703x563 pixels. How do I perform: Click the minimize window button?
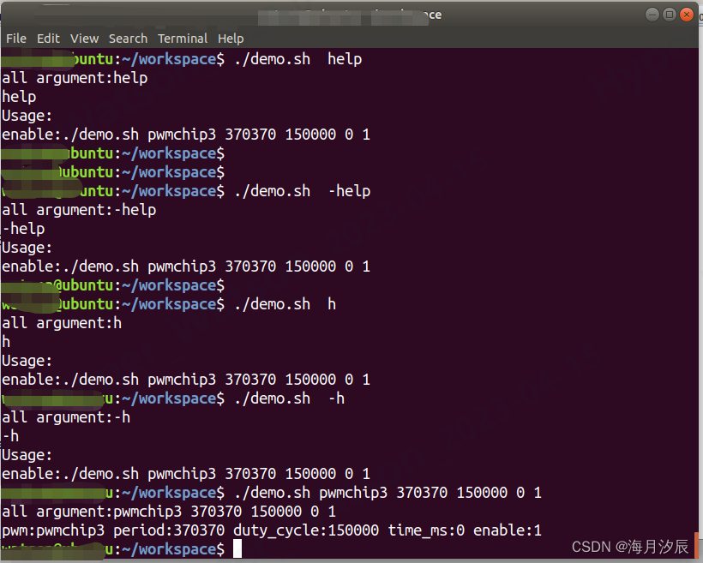coord(652,14)
